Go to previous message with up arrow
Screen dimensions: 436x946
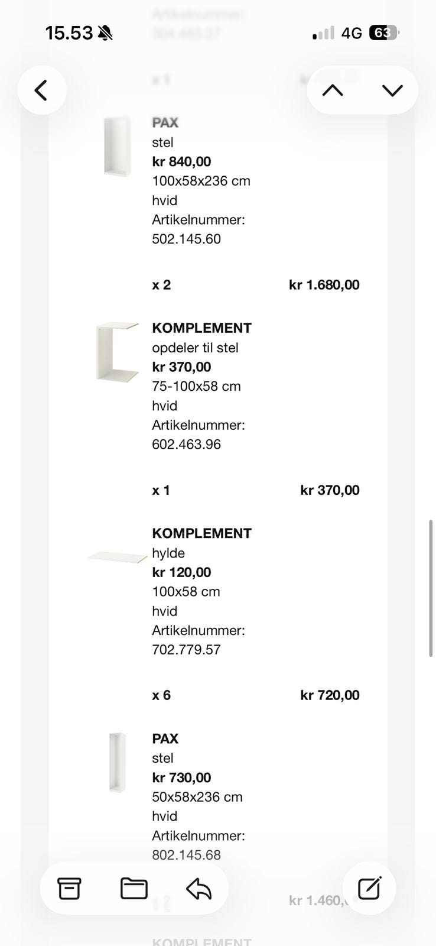point(333,90)
